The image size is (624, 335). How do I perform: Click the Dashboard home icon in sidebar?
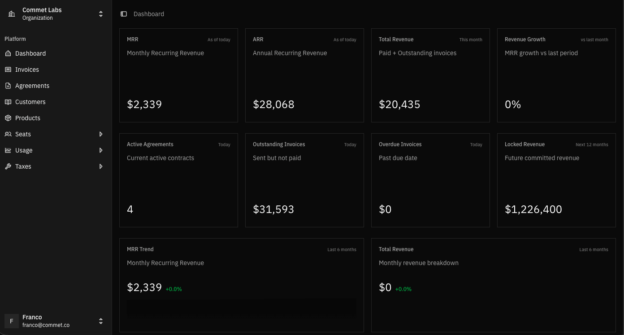click(8, 53)
